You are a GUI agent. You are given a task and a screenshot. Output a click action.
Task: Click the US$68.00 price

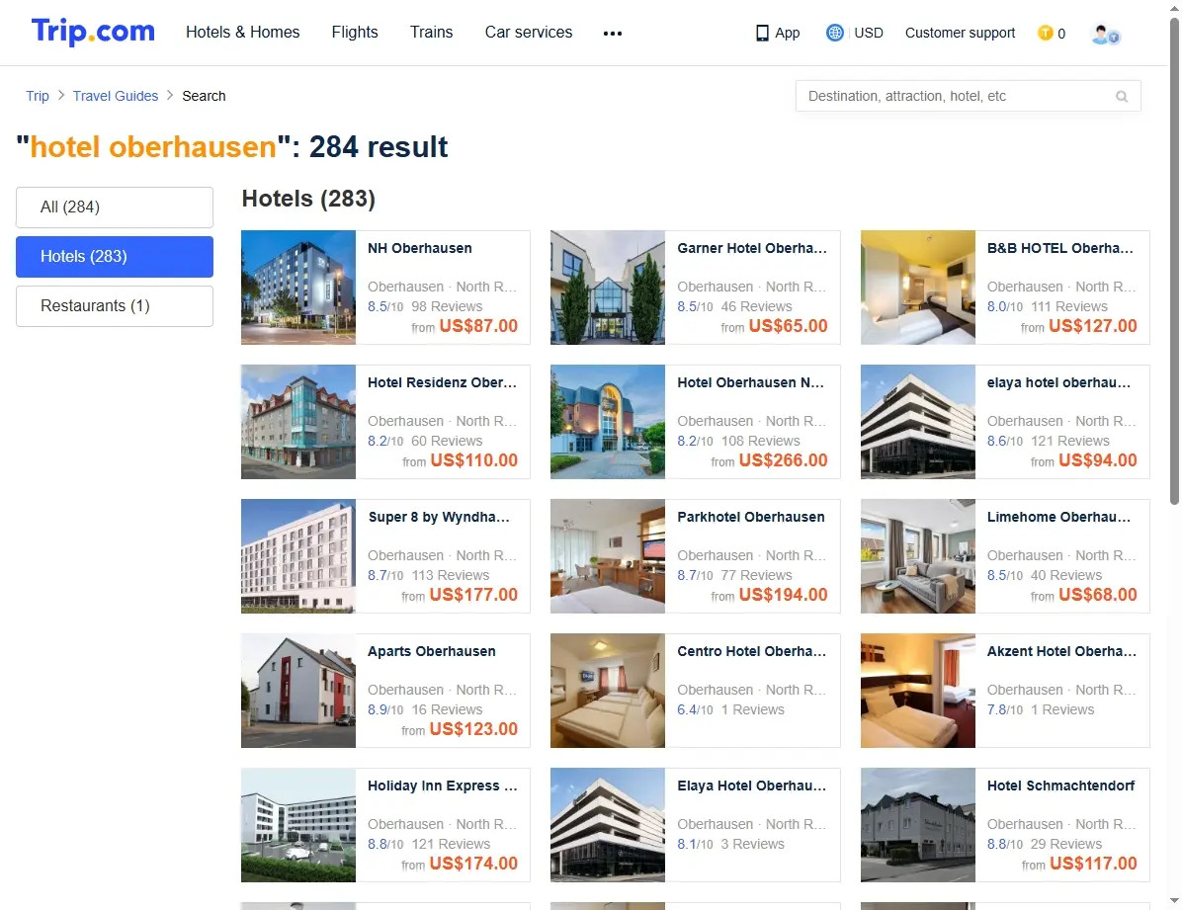tap(1098, 594)
